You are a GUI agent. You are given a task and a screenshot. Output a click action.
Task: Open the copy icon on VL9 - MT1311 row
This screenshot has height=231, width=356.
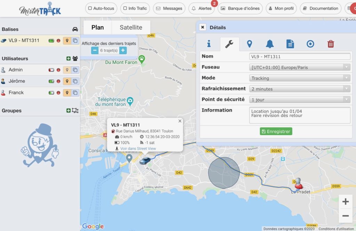[x=75, y=41]
